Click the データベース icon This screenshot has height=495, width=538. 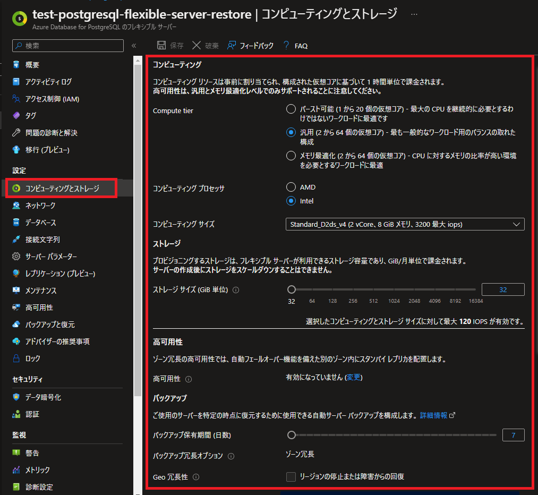click(16, 223)
